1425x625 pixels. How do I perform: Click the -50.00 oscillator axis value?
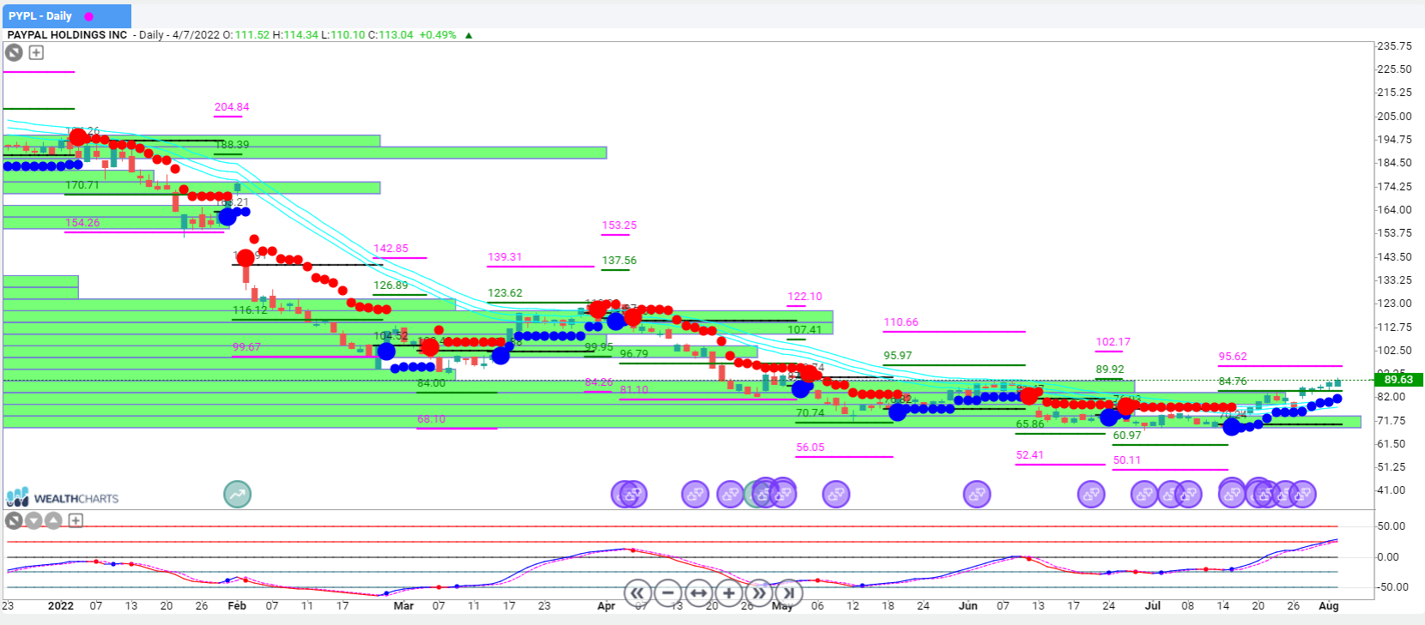click(x=1392, y=587)
